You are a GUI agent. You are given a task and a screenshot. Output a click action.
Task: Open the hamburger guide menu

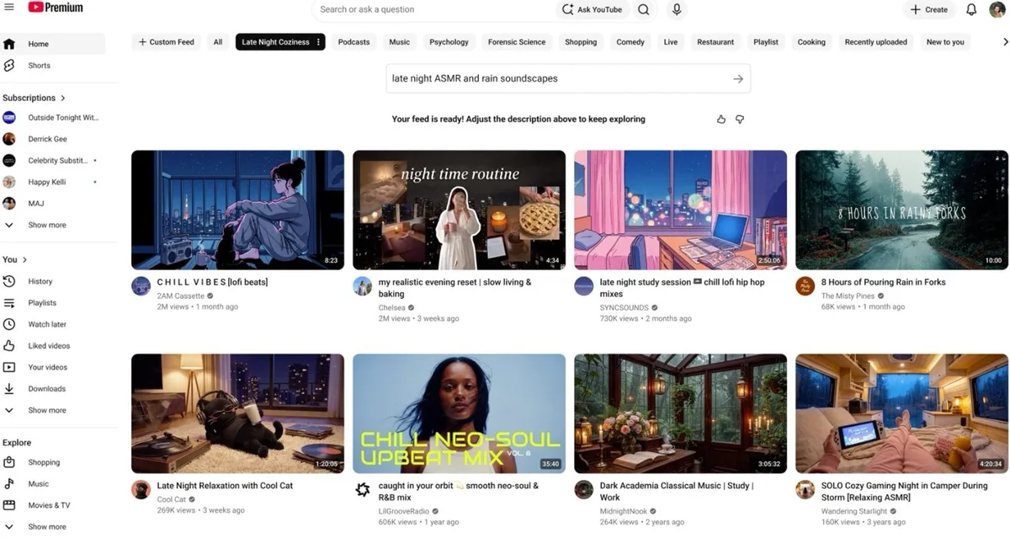[9, 8]
